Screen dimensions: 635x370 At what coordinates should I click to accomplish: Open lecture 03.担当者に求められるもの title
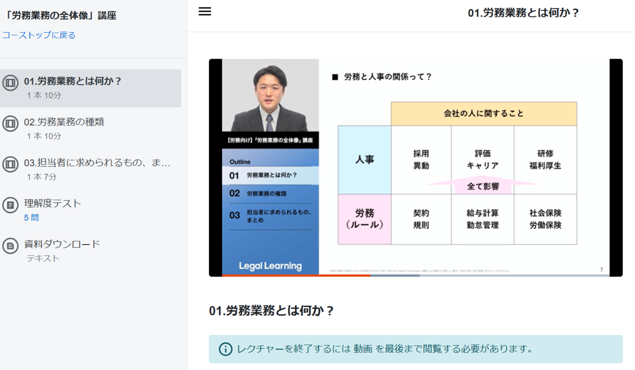(97, 163)
